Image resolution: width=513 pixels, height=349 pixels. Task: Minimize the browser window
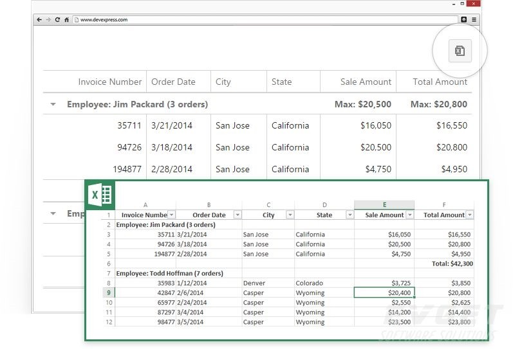click(454, 4)
